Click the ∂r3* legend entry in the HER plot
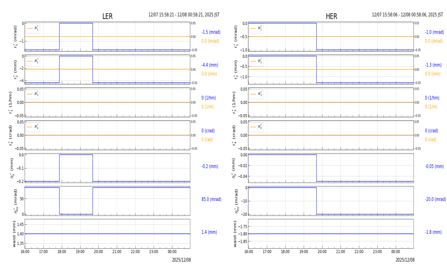Screen dimensions: 447x273 [256, 94]
